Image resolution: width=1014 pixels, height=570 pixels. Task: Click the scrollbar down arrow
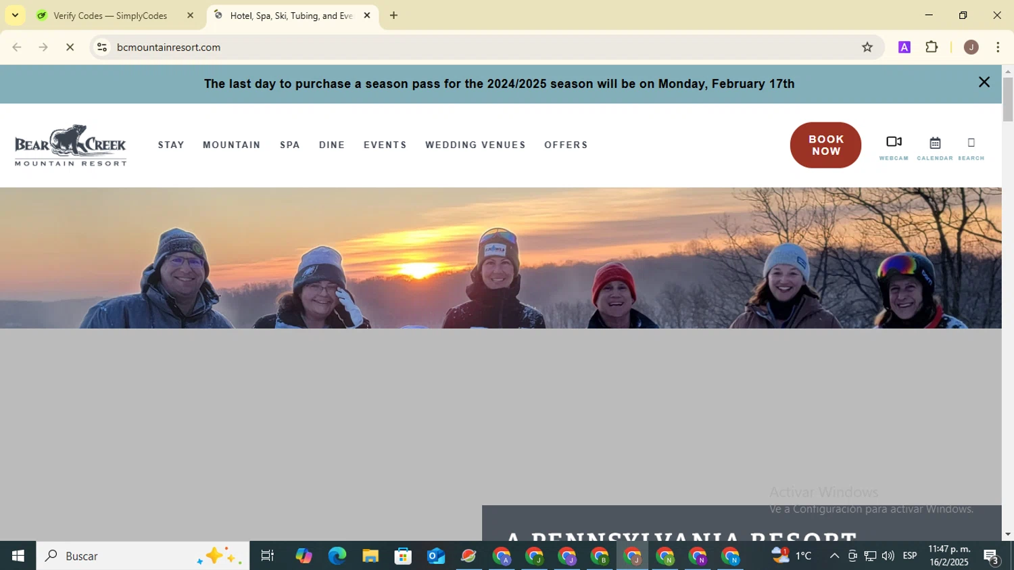(1008, 534)
